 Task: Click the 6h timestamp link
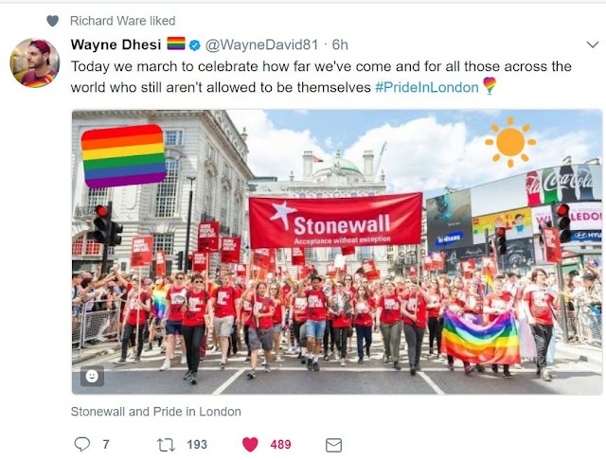pyautogui.click(x=340, y=44)
